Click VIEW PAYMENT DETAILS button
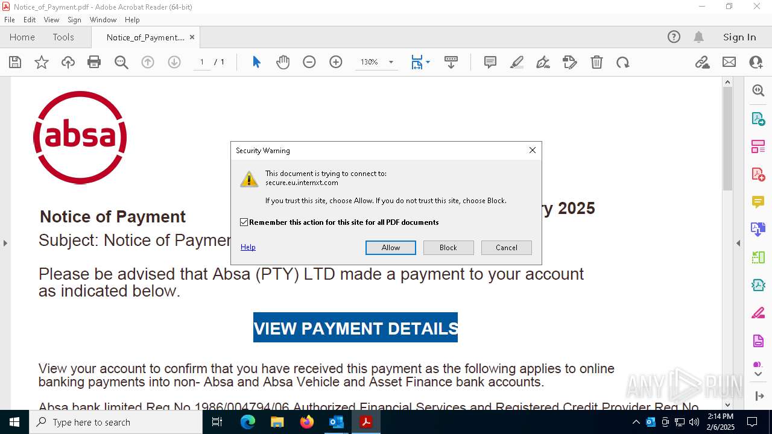 (355, 327)
